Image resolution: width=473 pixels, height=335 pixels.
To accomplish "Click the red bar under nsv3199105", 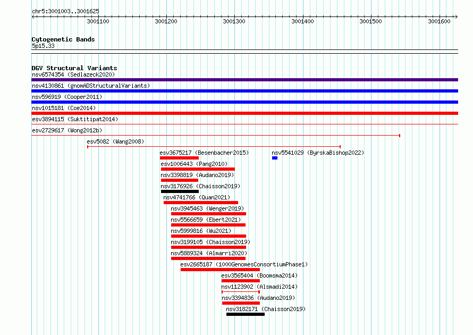I will pos(208,247).
